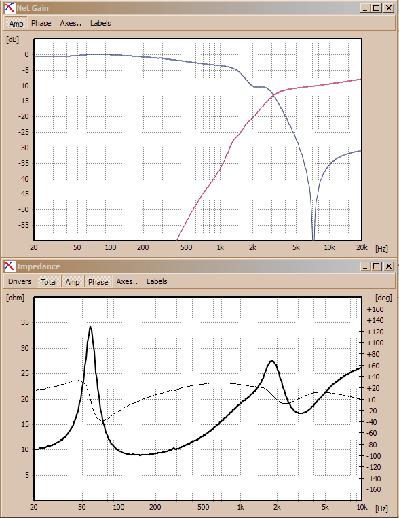Open Labels menu in Impedance window
Image resolution: width=399 pixels, height=518 pixels.
click(157, 282)
